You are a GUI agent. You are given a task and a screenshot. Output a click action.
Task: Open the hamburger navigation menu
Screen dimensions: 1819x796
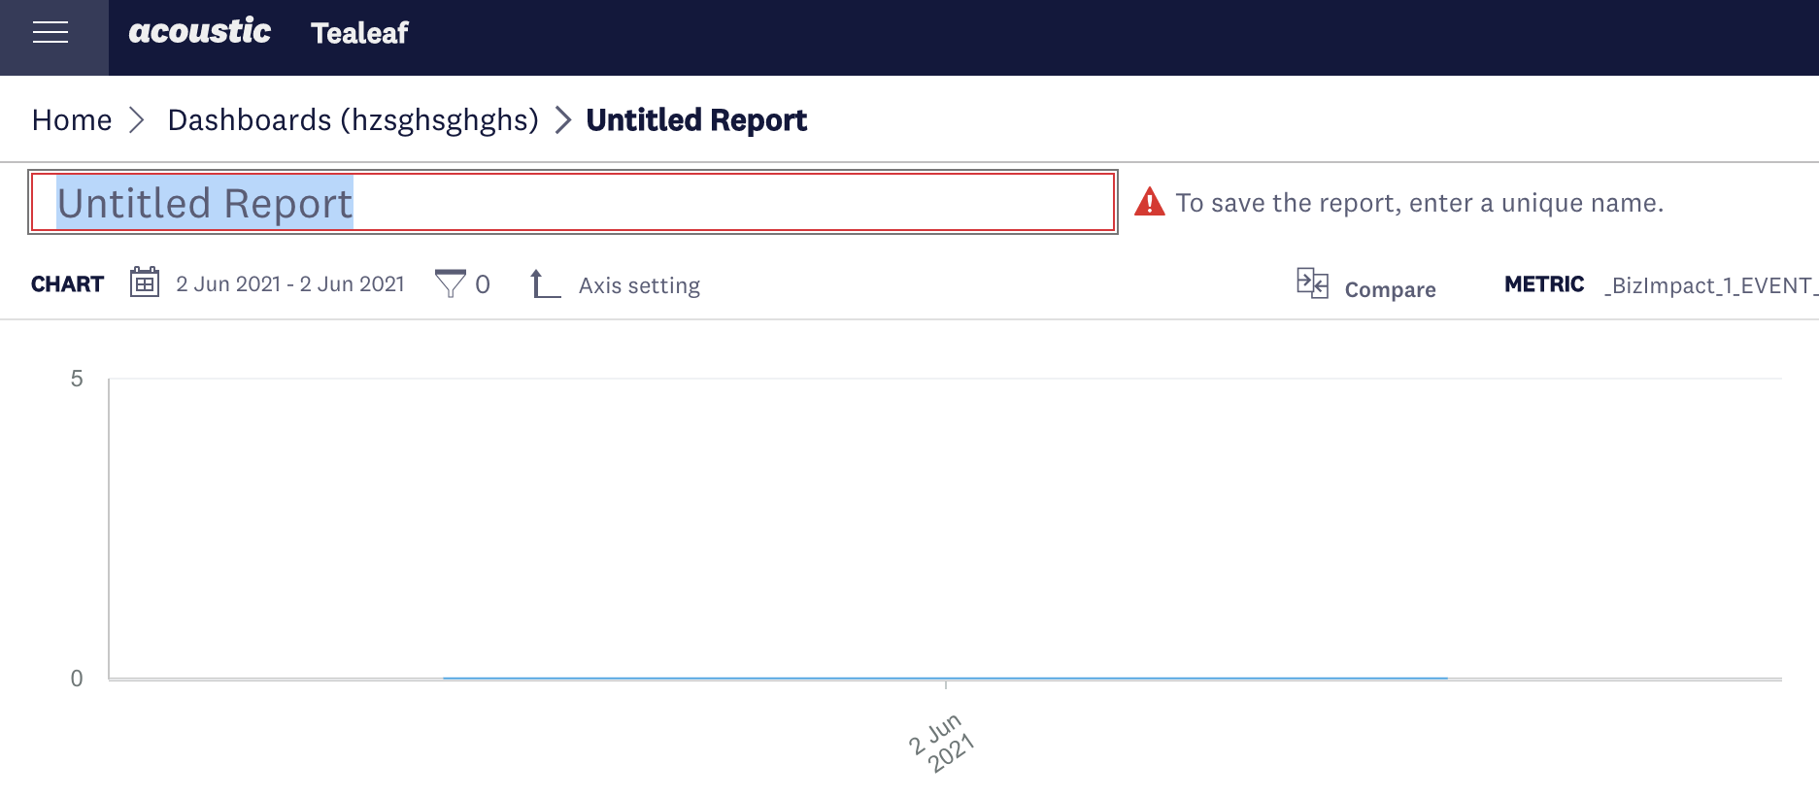[52, 33]
